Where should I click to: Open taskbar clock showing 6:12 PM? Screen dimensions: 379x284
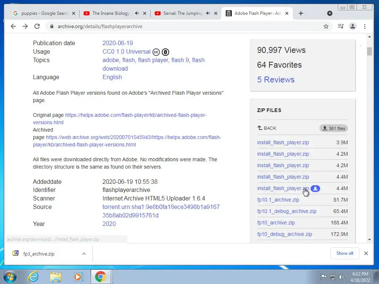pos(360,277)
